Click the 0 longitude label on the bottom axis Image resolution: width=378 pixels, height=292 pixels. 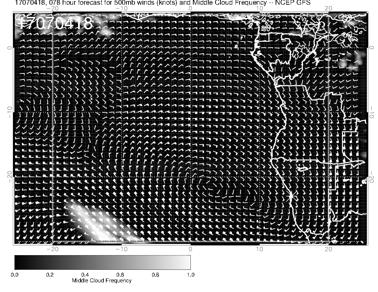tap(190, 249)
